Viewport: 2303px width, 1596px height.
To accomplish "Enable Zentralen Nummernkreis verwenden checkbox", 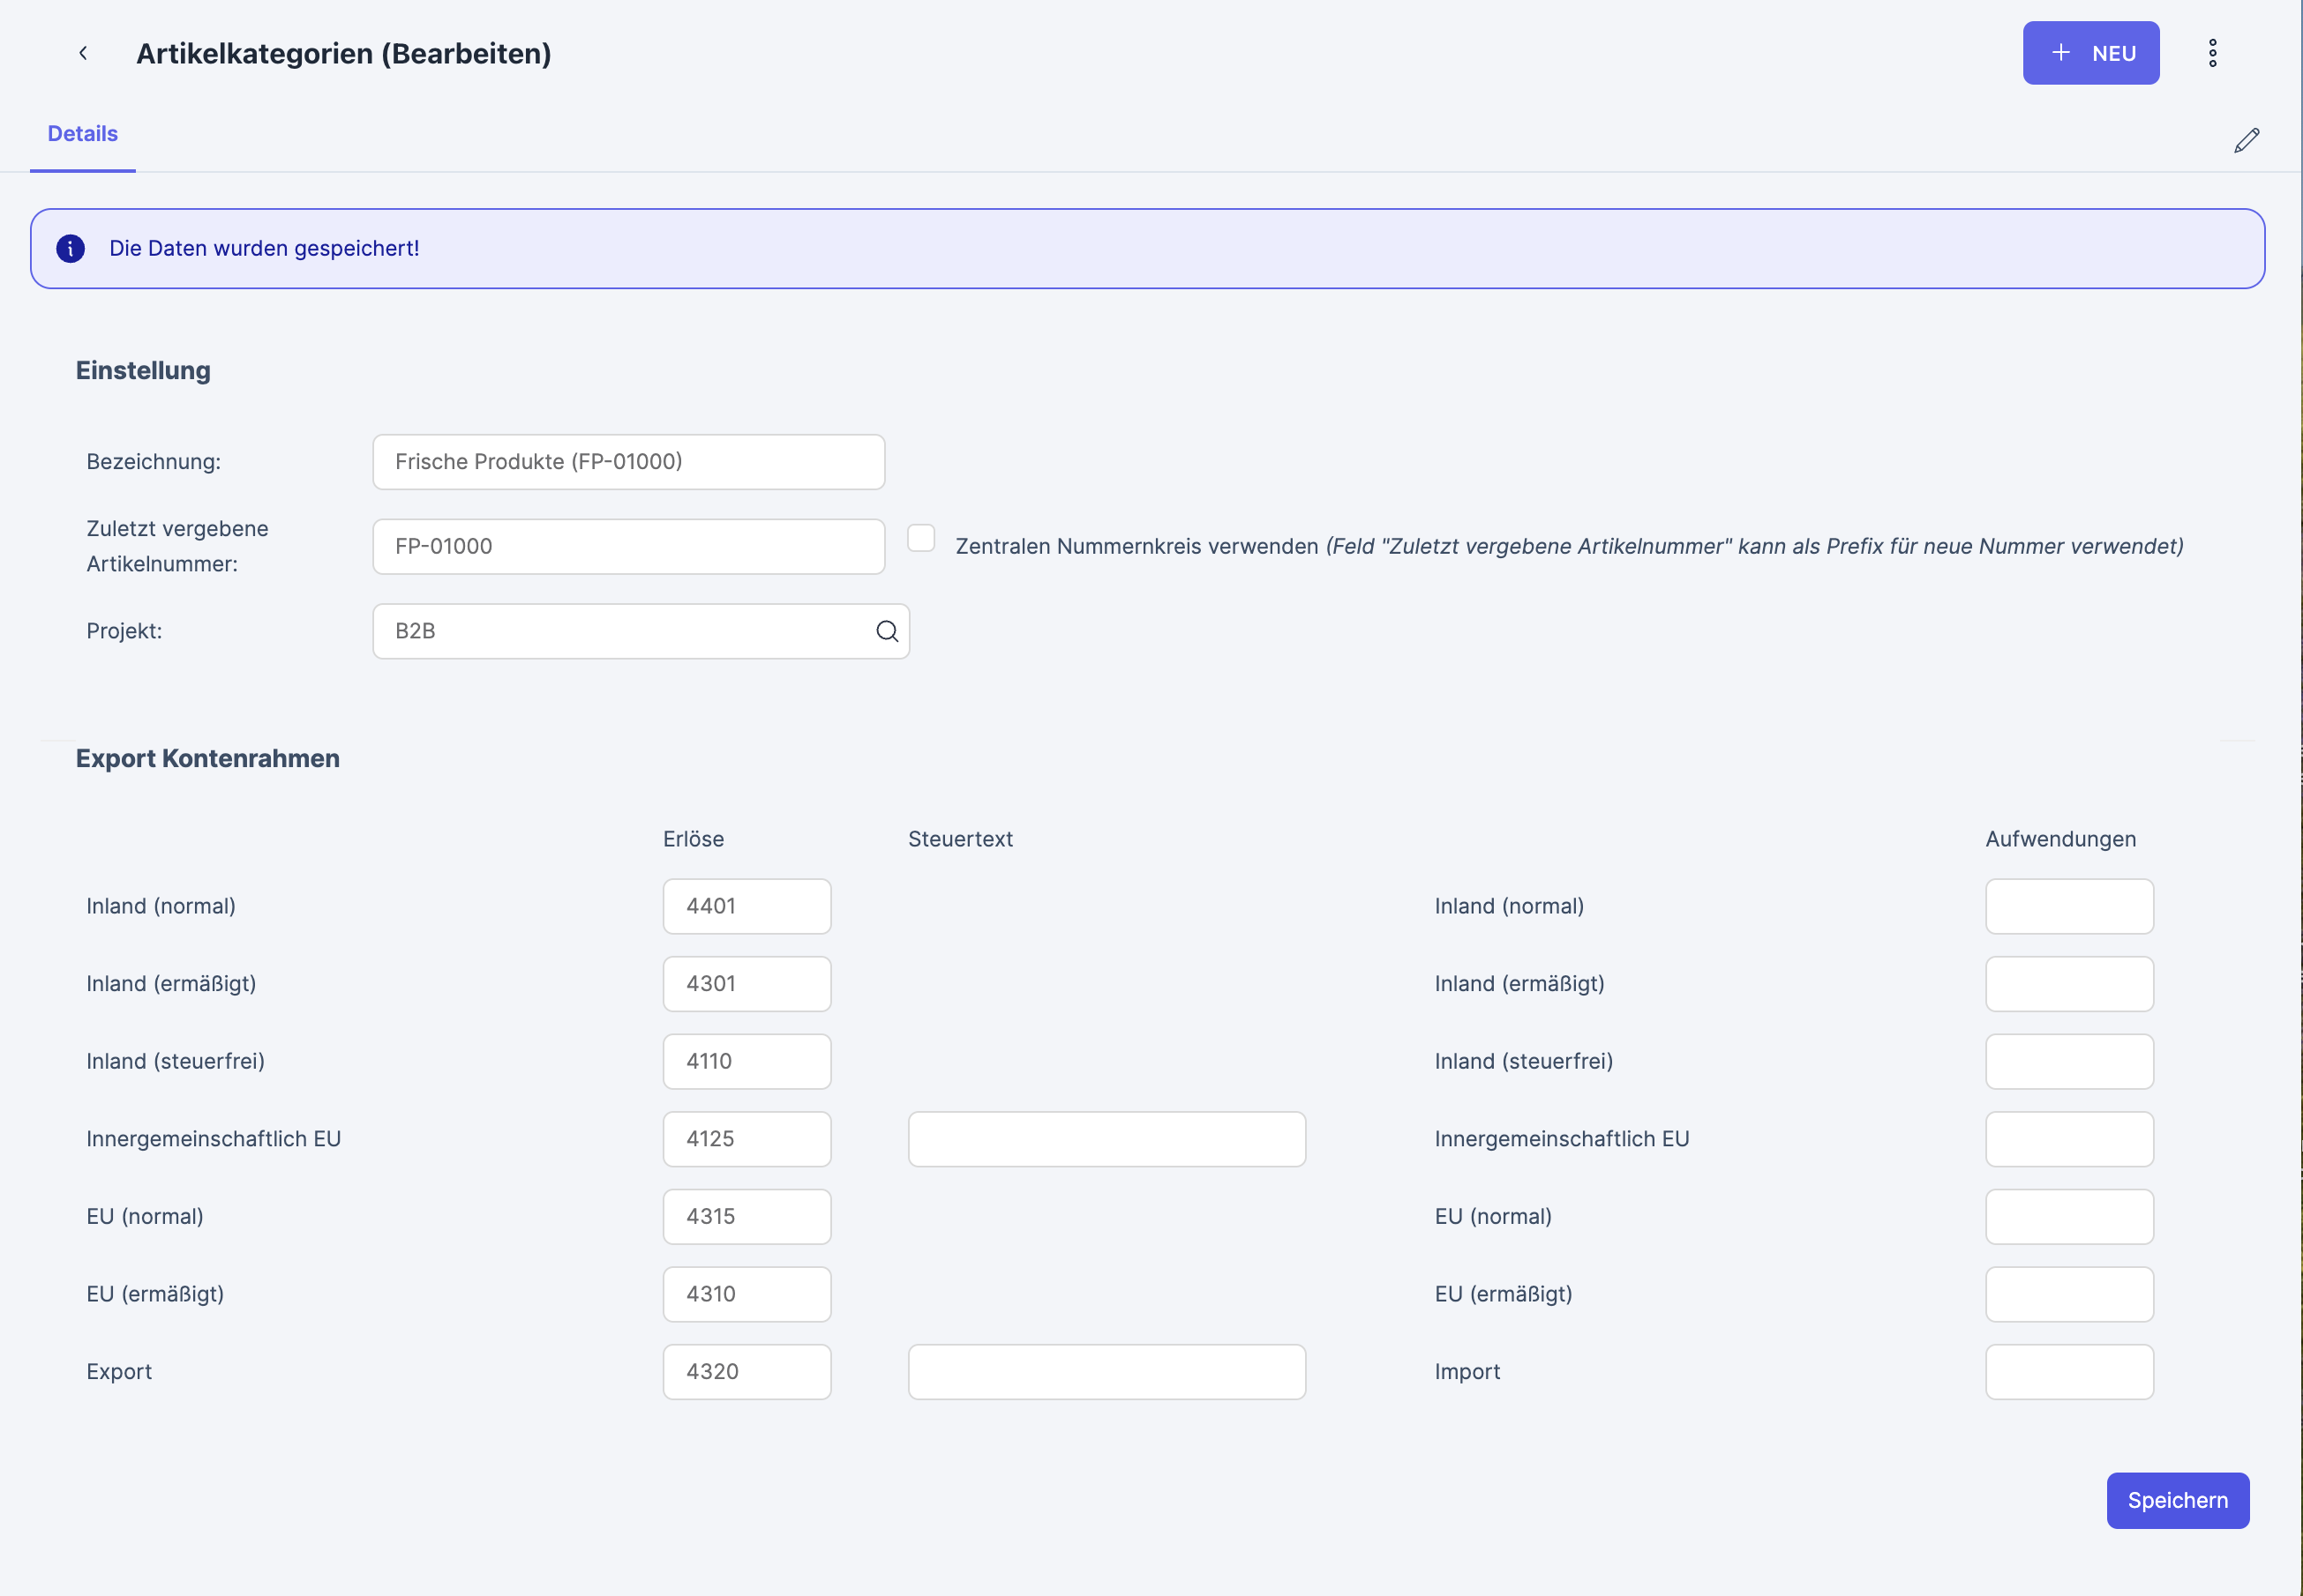I will point(920,538).
